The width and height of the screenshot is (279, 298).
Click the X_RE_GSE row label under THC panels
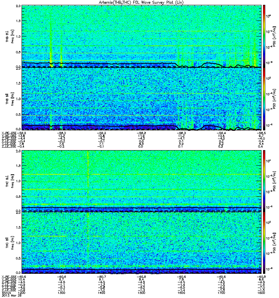coord(9,277)
